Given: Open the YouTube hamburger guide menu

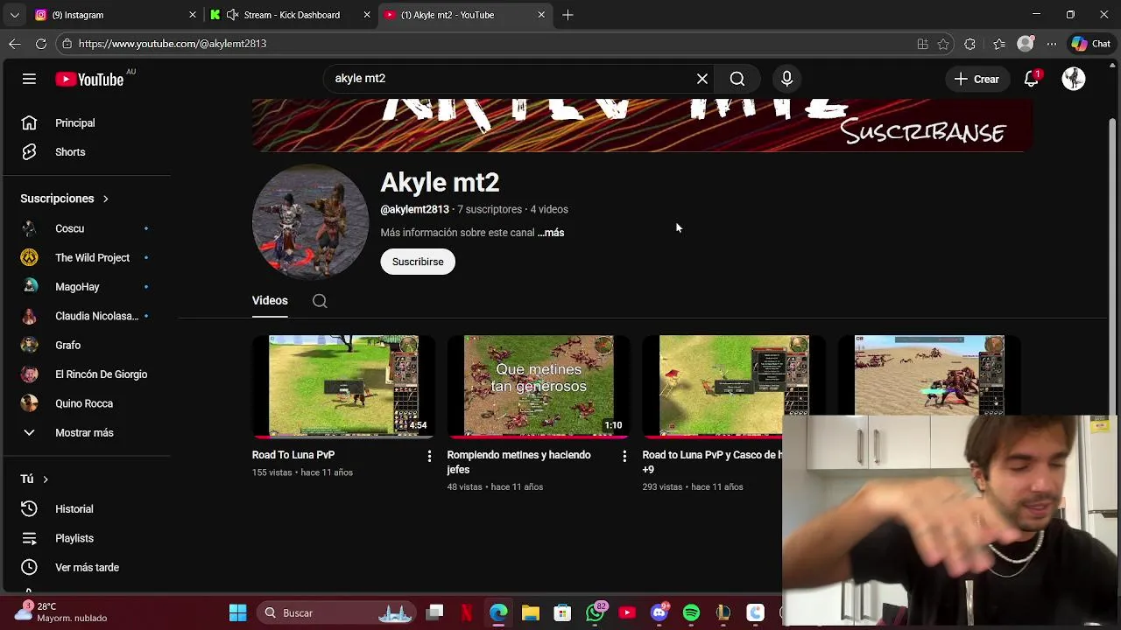Looking at the screenshot, I should coord(29,79).
